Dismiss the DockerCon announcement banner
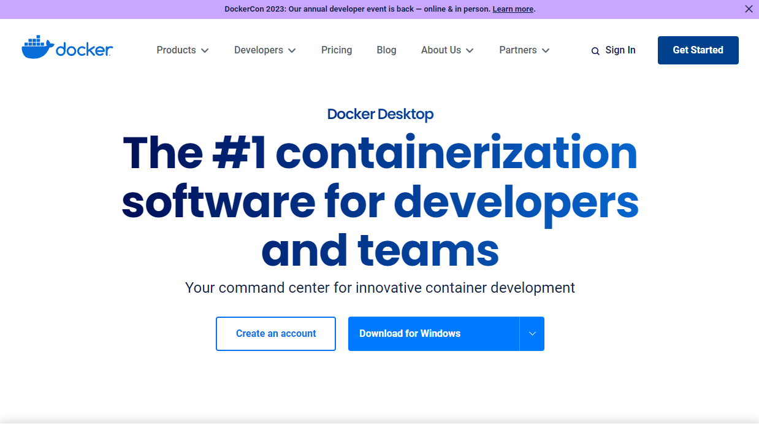759x424 pixels. (749, 9)
